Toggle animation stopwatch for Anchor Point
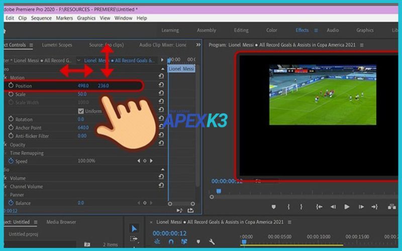The height and width of the screenshot is (251, 402). pos(11,128)
